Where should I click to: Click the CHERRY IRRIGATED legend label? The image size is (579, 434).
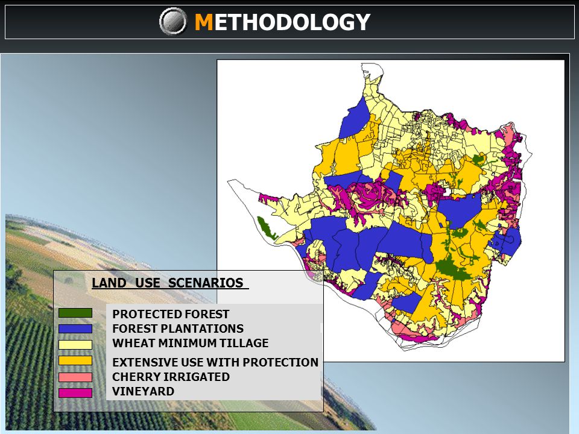171,377
